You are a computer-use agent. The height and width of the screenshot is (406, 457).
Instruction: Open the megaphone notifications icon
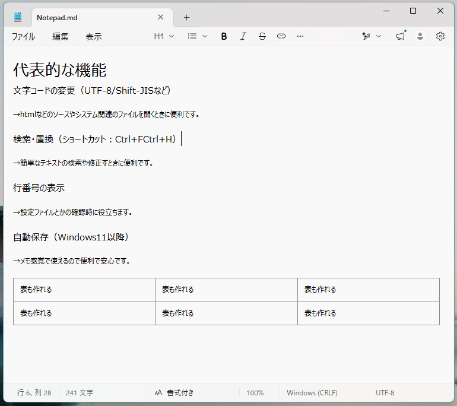(400, 36)
